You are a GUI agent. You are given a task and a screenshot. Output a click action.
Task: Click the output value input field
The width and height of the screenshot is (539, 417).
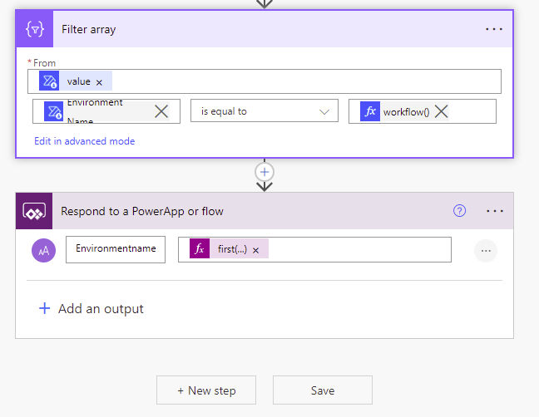click(314, 249)
